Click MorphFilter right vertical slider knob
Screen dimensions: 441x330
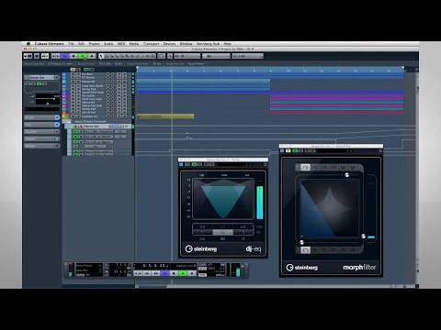click(364, 236)
